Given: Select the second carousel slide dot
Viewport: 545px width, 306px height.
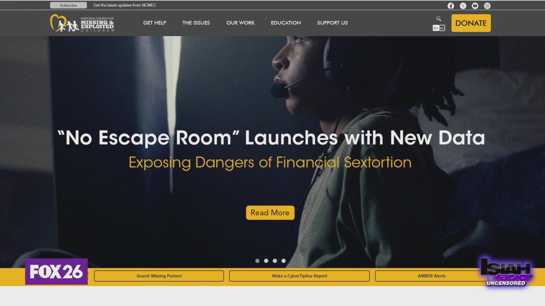Looking at the screenshot, I should (266, 261).
